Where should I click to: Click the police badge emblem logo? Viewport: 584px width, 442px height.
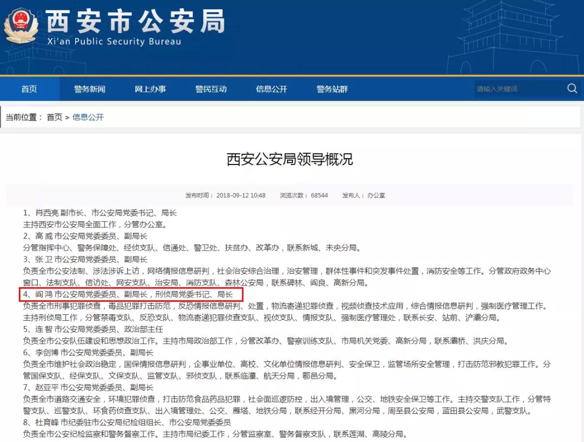[21, 25]
